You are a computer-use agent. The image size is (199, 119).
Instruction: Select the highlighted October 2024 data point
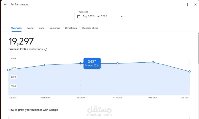tap(80, 63)
